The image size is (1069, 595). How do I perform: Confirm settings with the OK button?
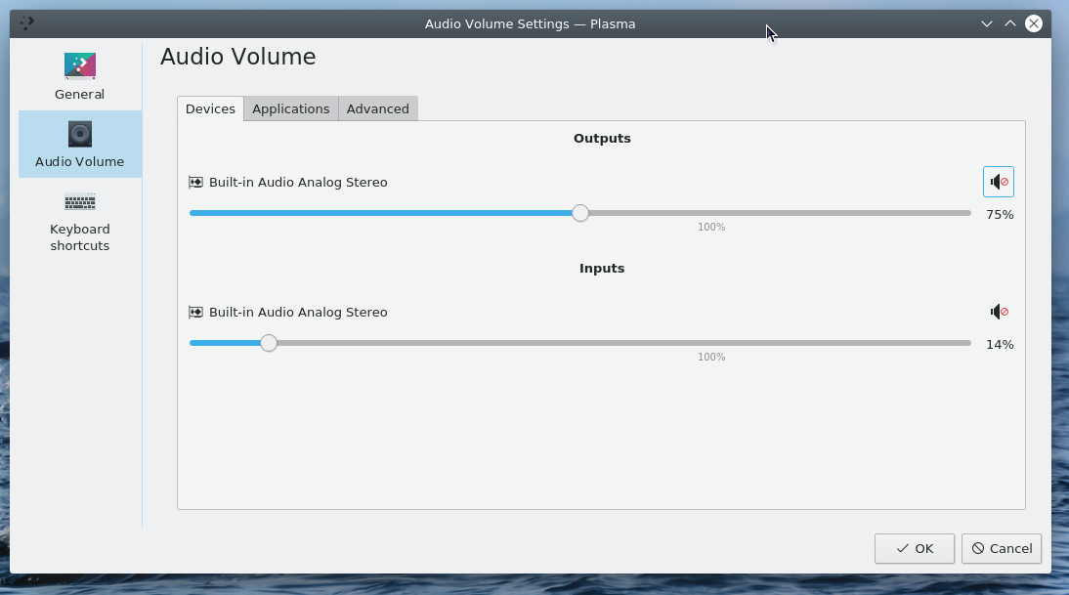[x=915, y=549]
